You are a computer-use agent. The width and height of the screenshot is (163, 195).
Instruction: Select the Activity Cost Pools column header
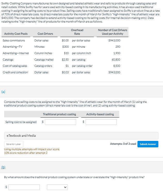click(16, 34)
